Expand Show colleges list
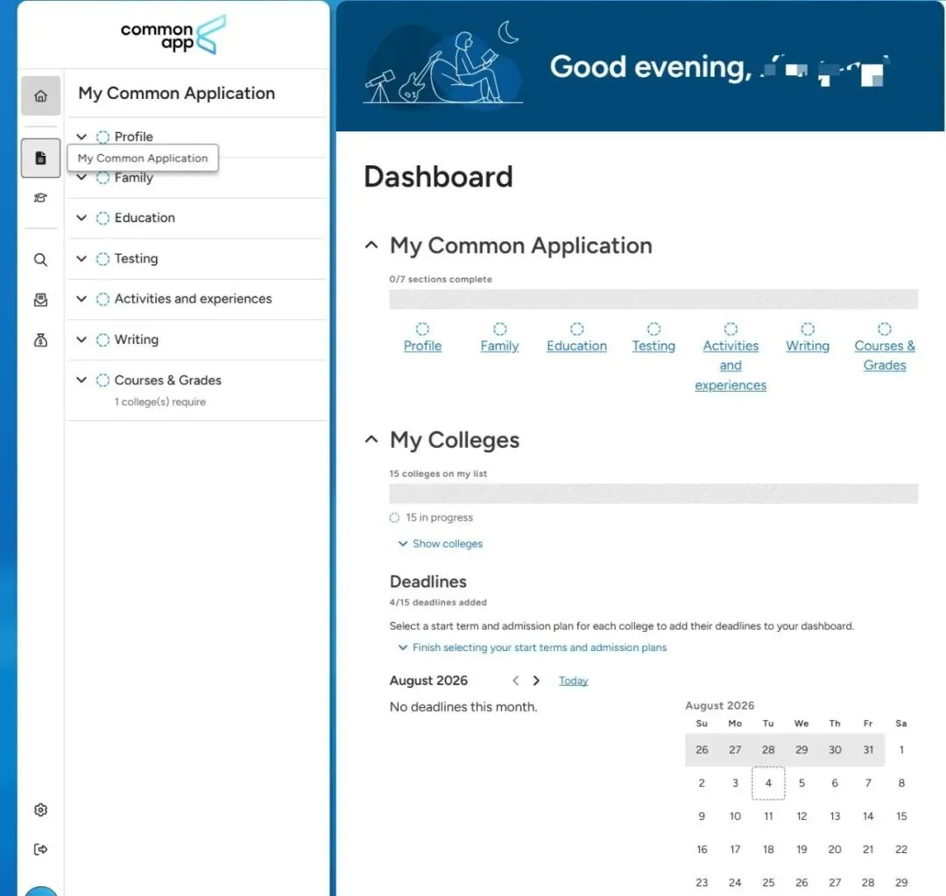Image resolution: width=946 pixels, height=896 pixels. coord(441,543)
